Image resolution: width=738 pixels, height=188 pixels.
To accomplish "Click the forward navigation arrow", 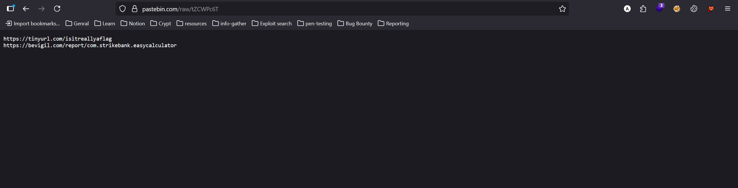I will (x=42, y=9).
